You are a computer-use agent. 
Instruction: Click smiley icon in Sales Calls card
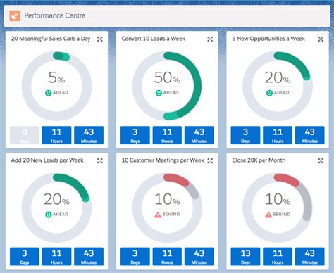coord(48,93)
